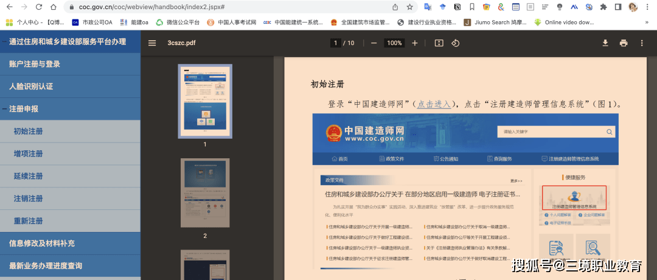The height and width of the screenshot is (280, 657).
Task: Select 延续注册 in the sidebar
Action: tap(29, 177)
